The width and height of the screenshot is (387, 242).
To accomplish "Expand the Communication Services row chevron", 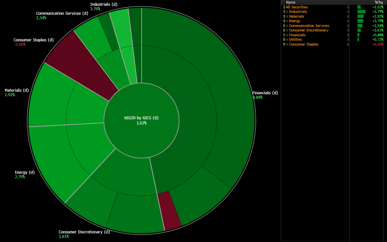I will (x=287, y=26).
